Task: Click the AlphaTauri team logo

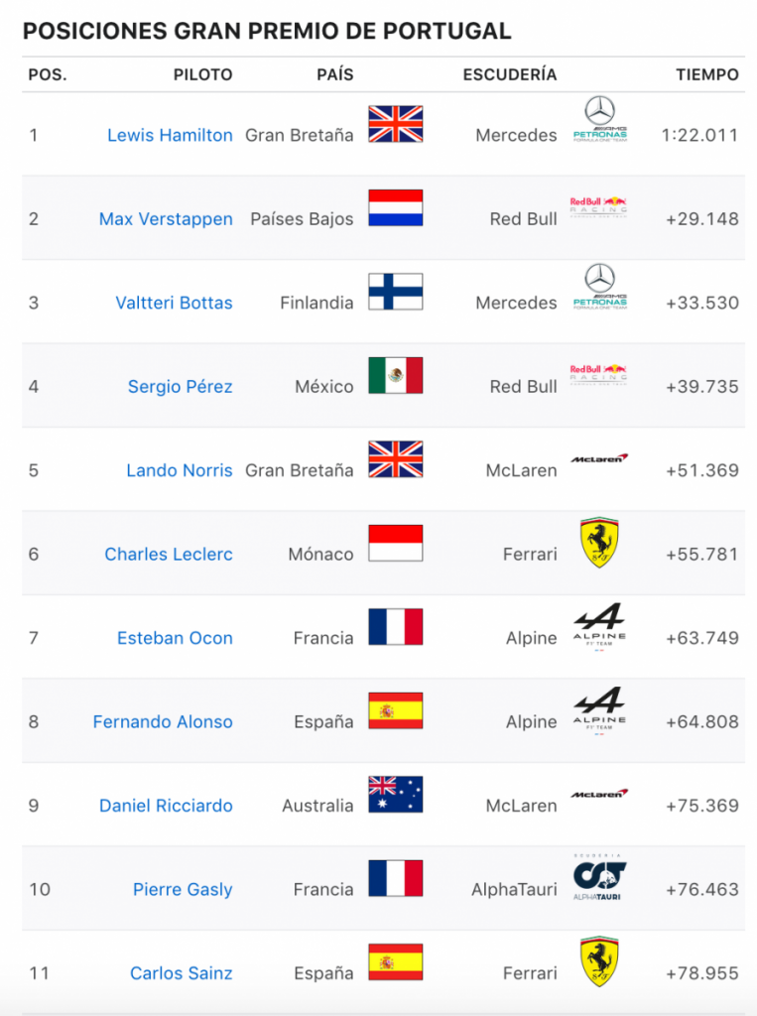Action: pyautogui.click(x=599, y=876)
